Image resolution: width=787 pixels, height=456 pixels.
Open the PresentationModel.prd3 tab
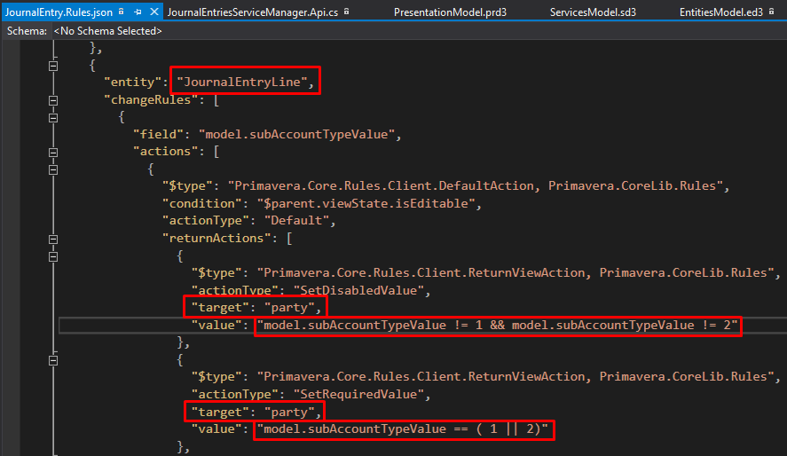pos(450,12)
